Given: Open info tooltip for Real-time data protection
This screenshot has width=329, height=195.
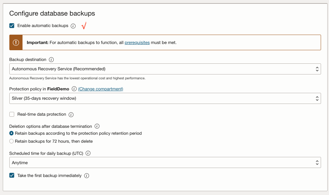Looking at the screenshot, I should [x=71, y=115].
